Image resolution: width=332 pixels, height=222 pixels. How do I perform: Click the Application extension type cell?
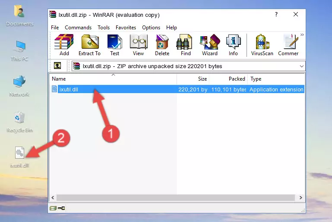click(x=276, y=89)
